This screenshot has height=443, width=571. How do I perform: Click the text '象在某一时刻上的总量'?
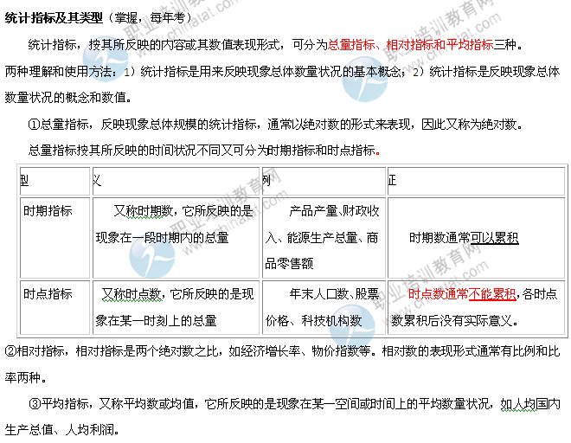click(x=157, y=321)
